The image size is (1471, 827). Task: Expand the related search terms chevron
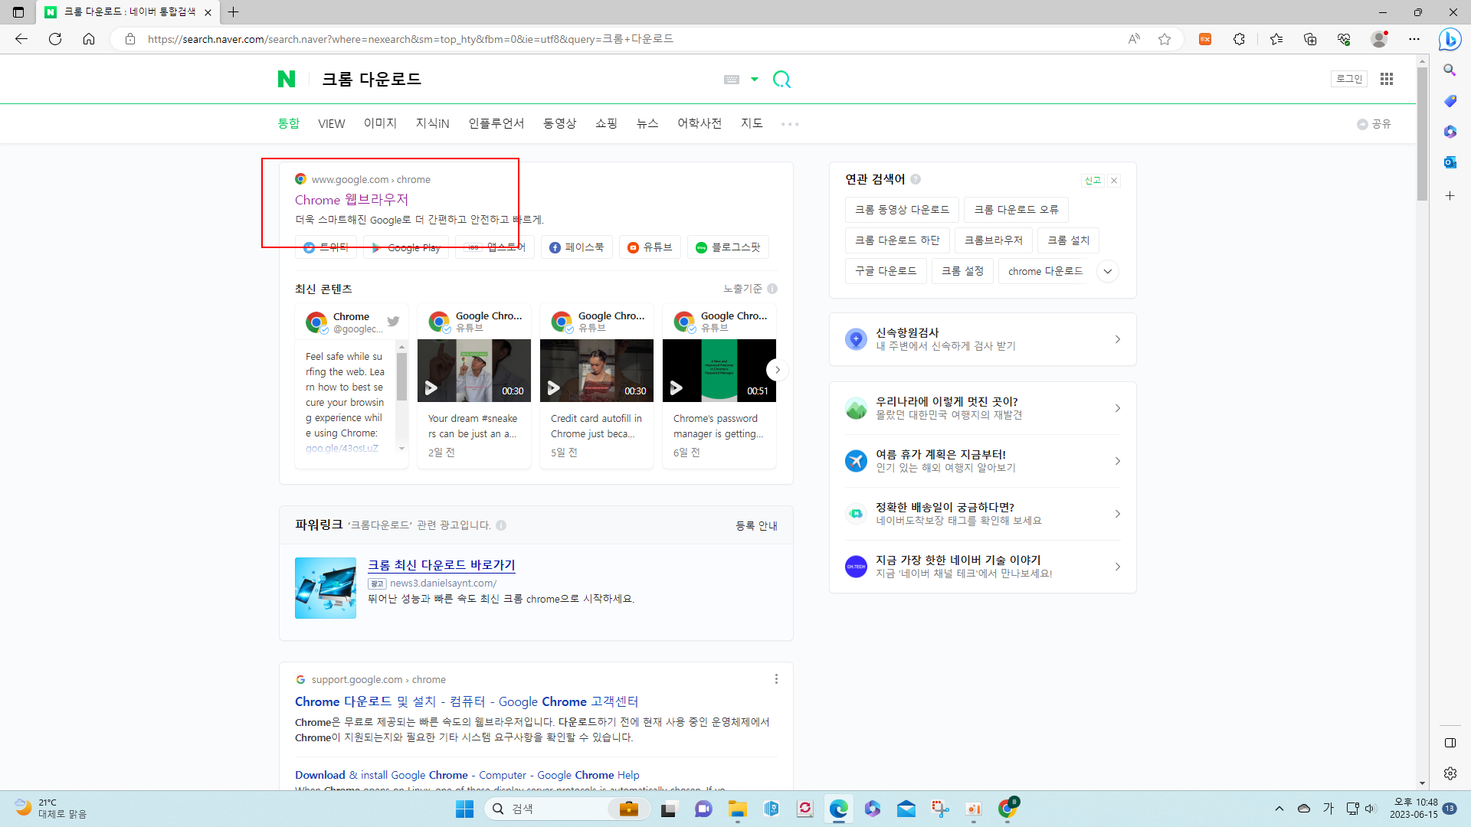[x=1107, y=271]
